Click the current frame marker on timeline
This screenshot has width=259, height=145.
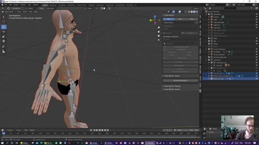(4, 133)
